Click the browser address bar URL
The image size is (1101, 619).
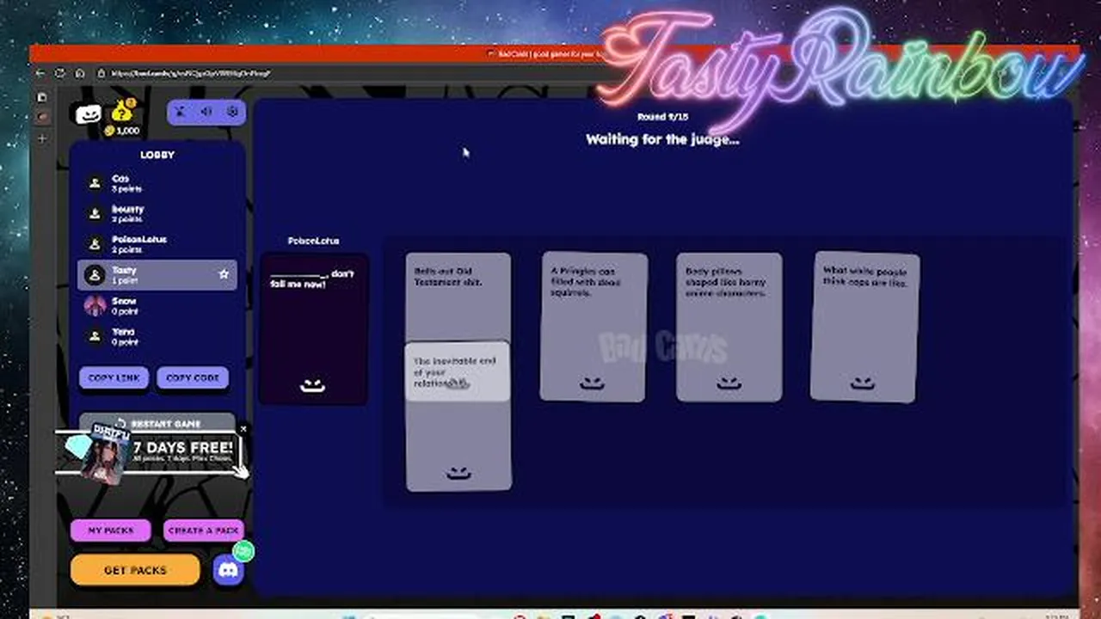pos(191,74)
